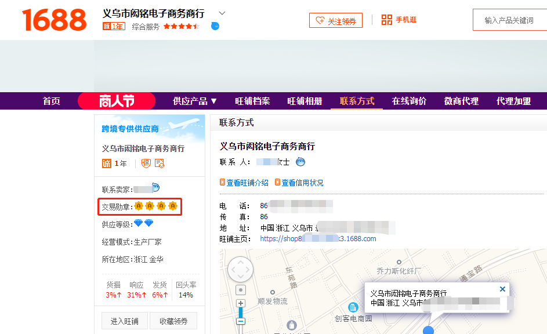547x334 pixels.
Task: Click 所在地区:浙江 金华 text
Action: (133, 259)
